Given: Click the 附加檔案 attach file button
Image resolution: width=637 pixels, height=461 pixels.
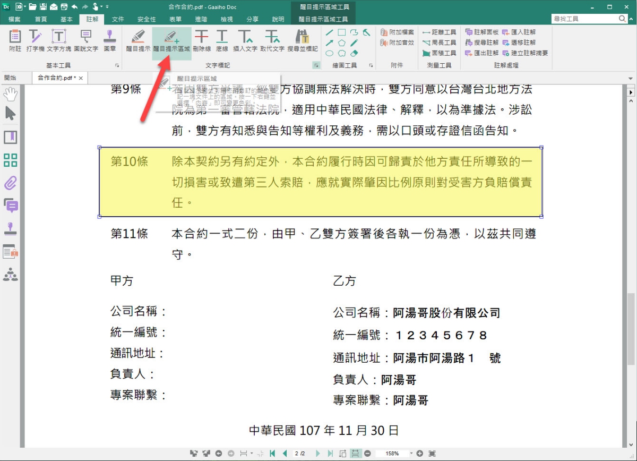Looking at the screenshot, I should [x=397, y=32].
